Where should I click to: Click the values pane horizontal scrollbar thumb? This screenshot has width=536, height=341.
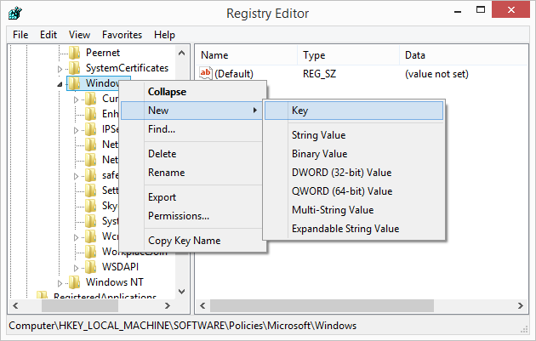(322, 305)
